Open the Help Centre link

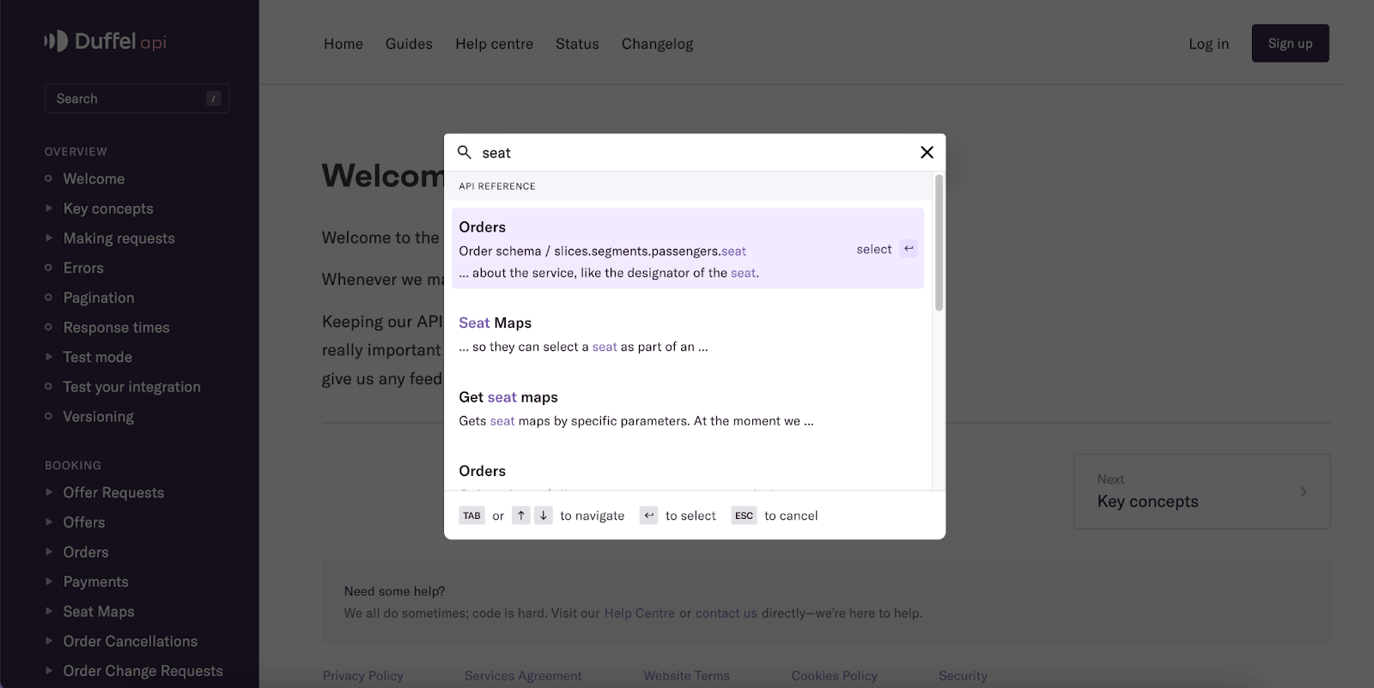pos(639,613)
